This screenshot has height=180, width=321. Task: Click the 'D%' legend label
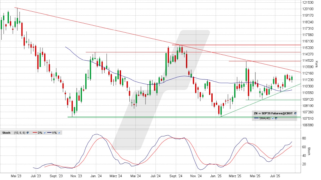40,133
